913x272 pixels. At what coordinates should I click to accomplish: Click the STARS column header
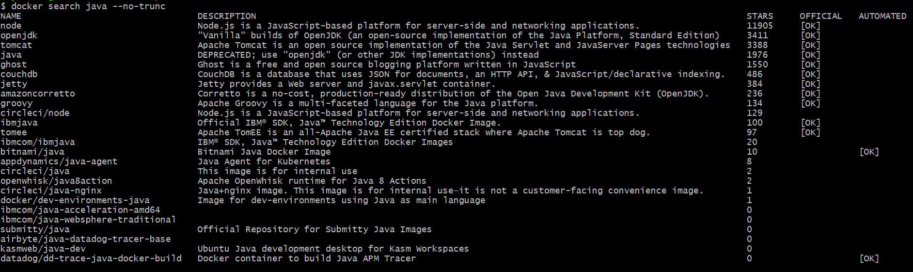tap(759, 16)
